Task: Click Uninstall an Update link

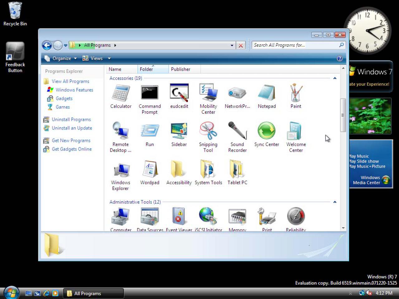Action: click(x=72, y=128)
